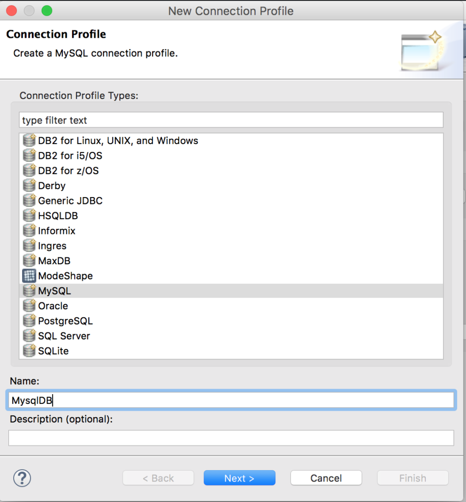Screen dimensions: 466x502
Task: Choose the PostgreSQL connection profile icon
Action: tap(28, 321)
